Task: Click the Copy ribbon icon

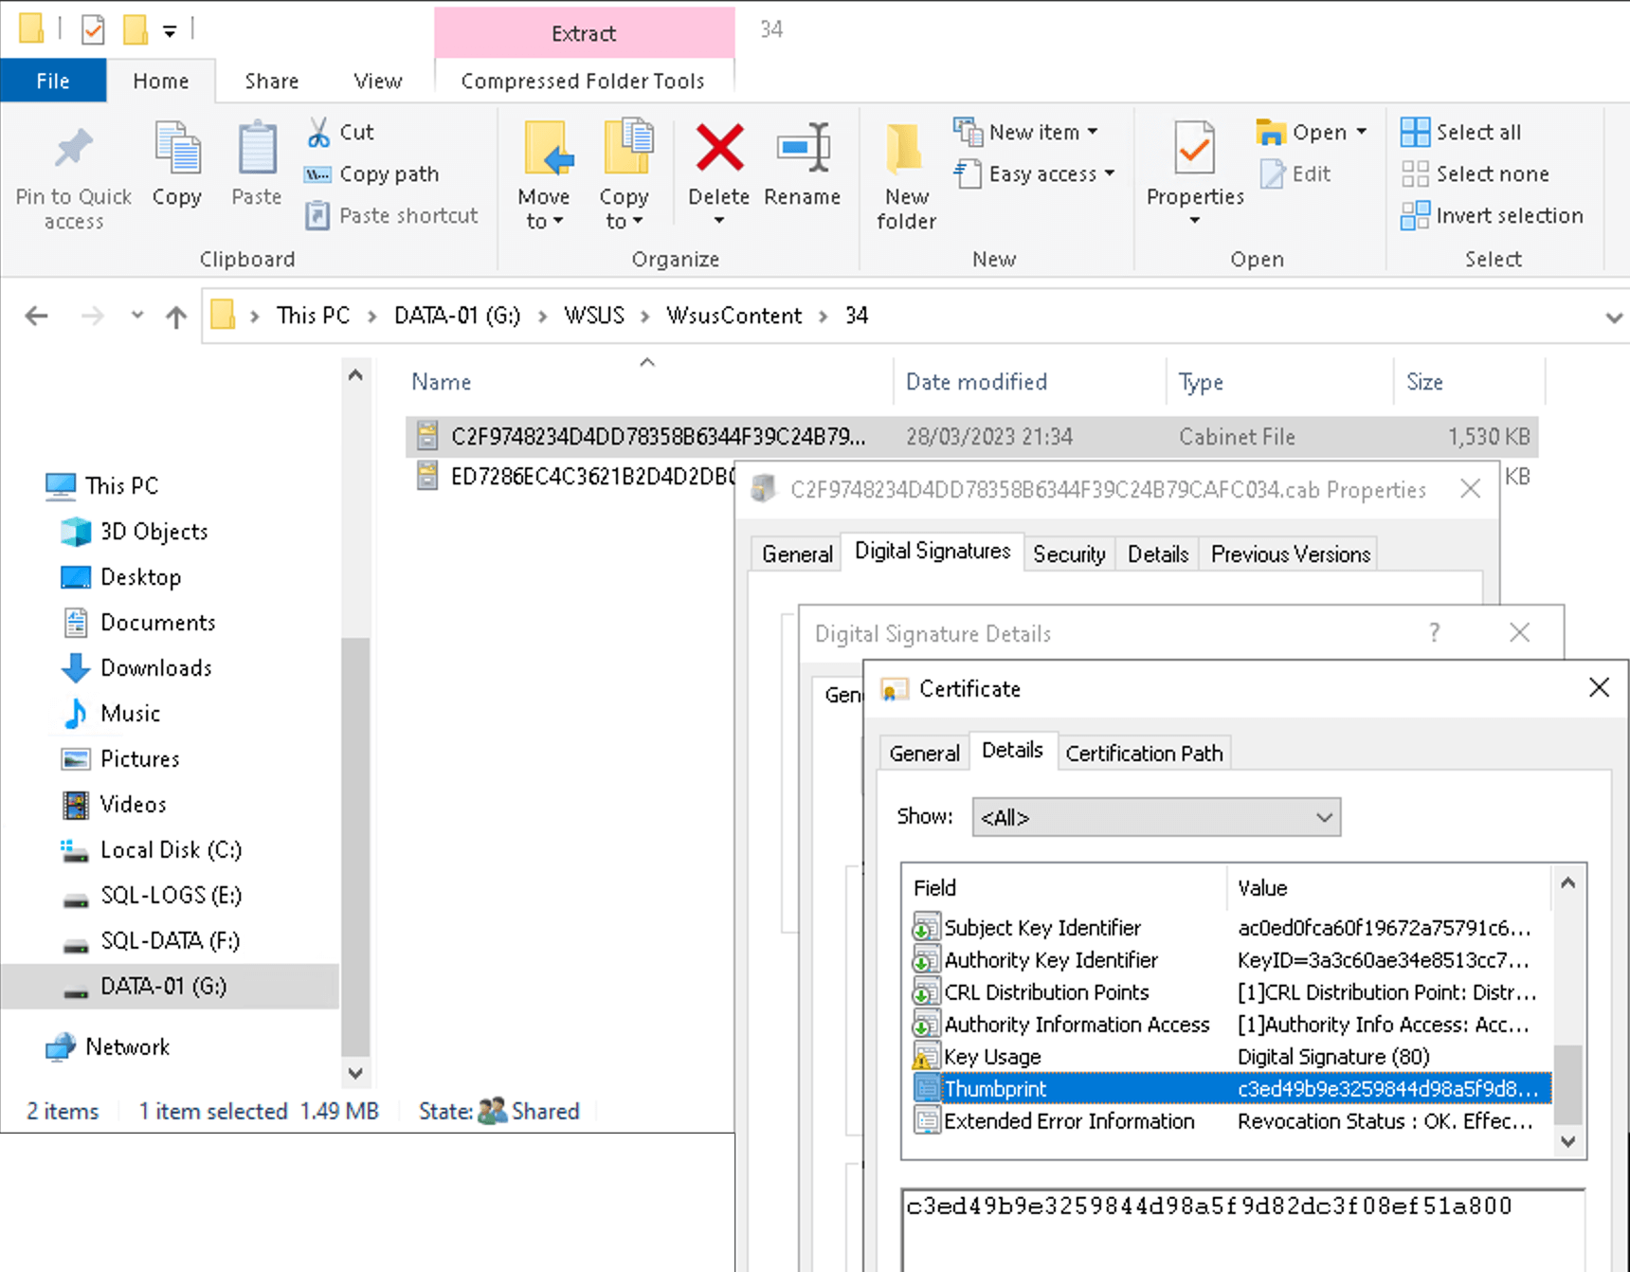Action: coord(177,150)
